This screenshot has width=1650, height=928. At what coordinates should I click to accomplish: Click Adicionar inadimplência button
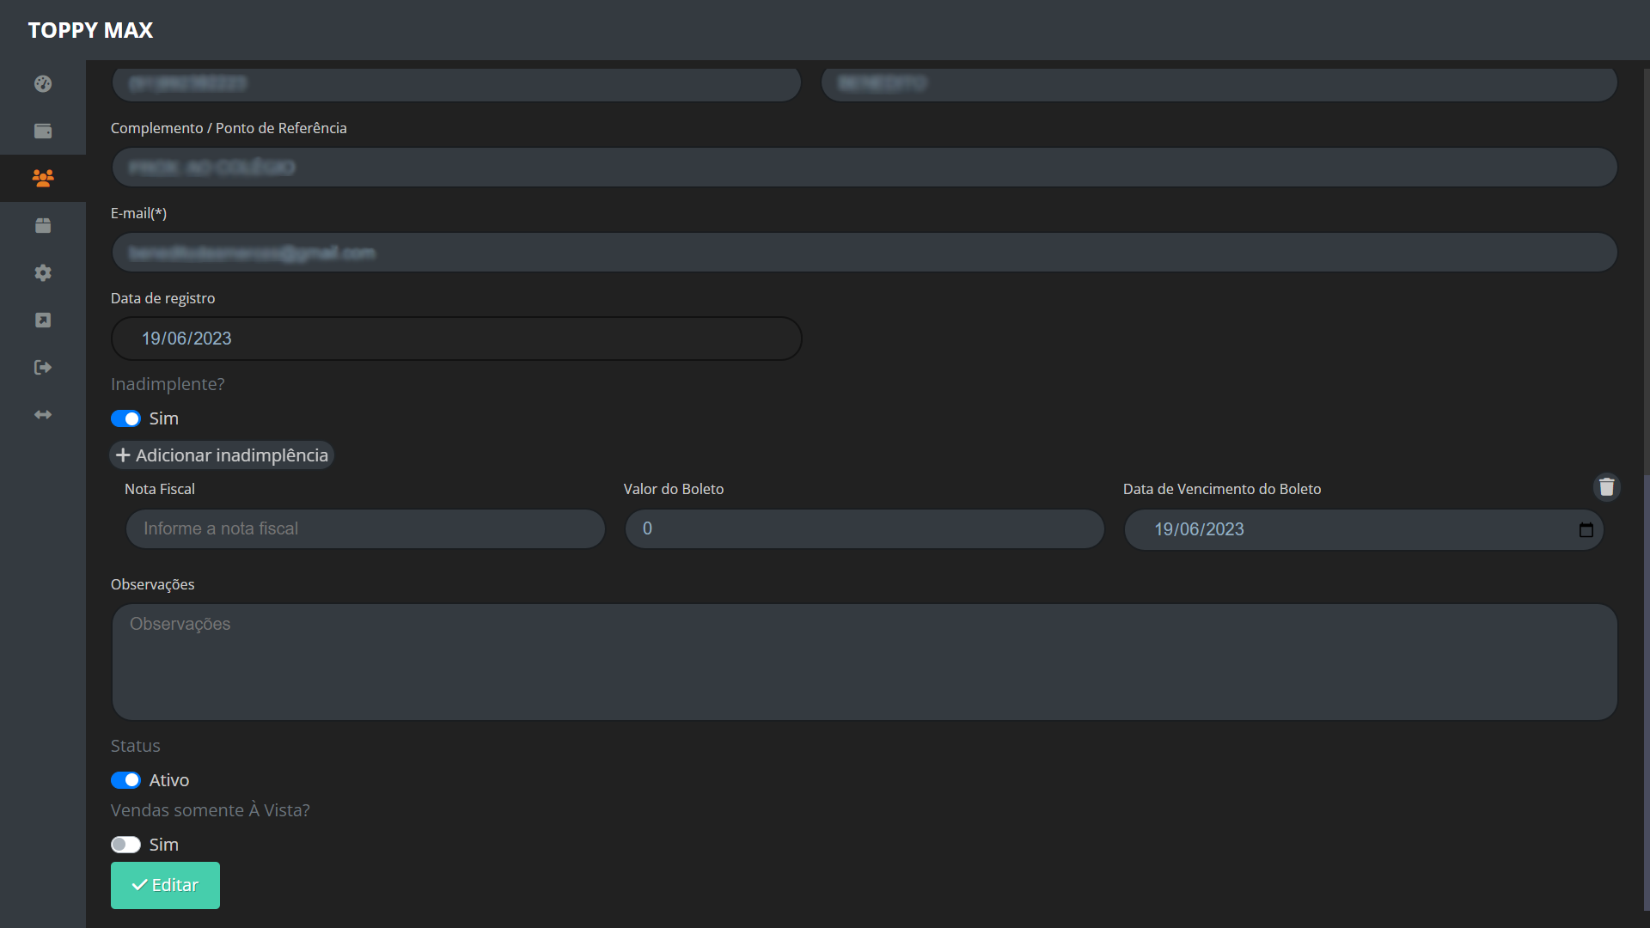point(222,455)
